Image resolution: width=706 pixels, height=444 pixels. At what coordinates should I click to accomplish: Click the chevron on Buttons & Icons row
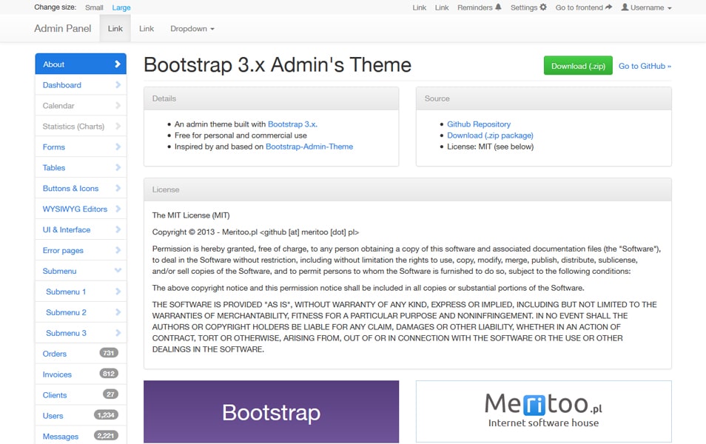click(118, 188)
